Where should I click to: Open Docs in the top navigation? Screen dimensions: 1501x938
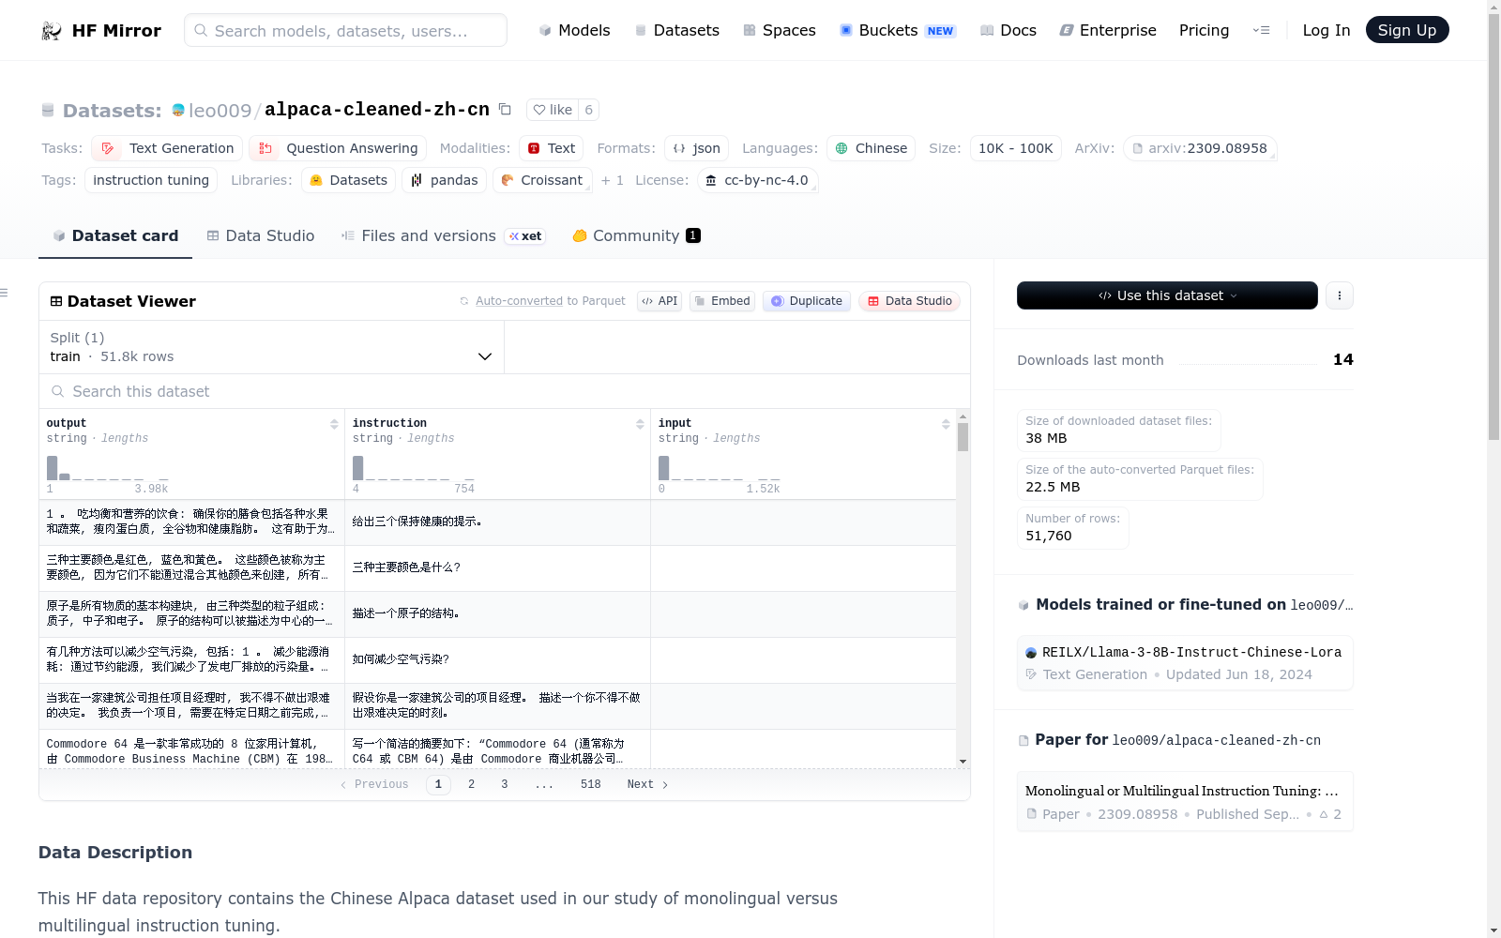coord(1008,30)
